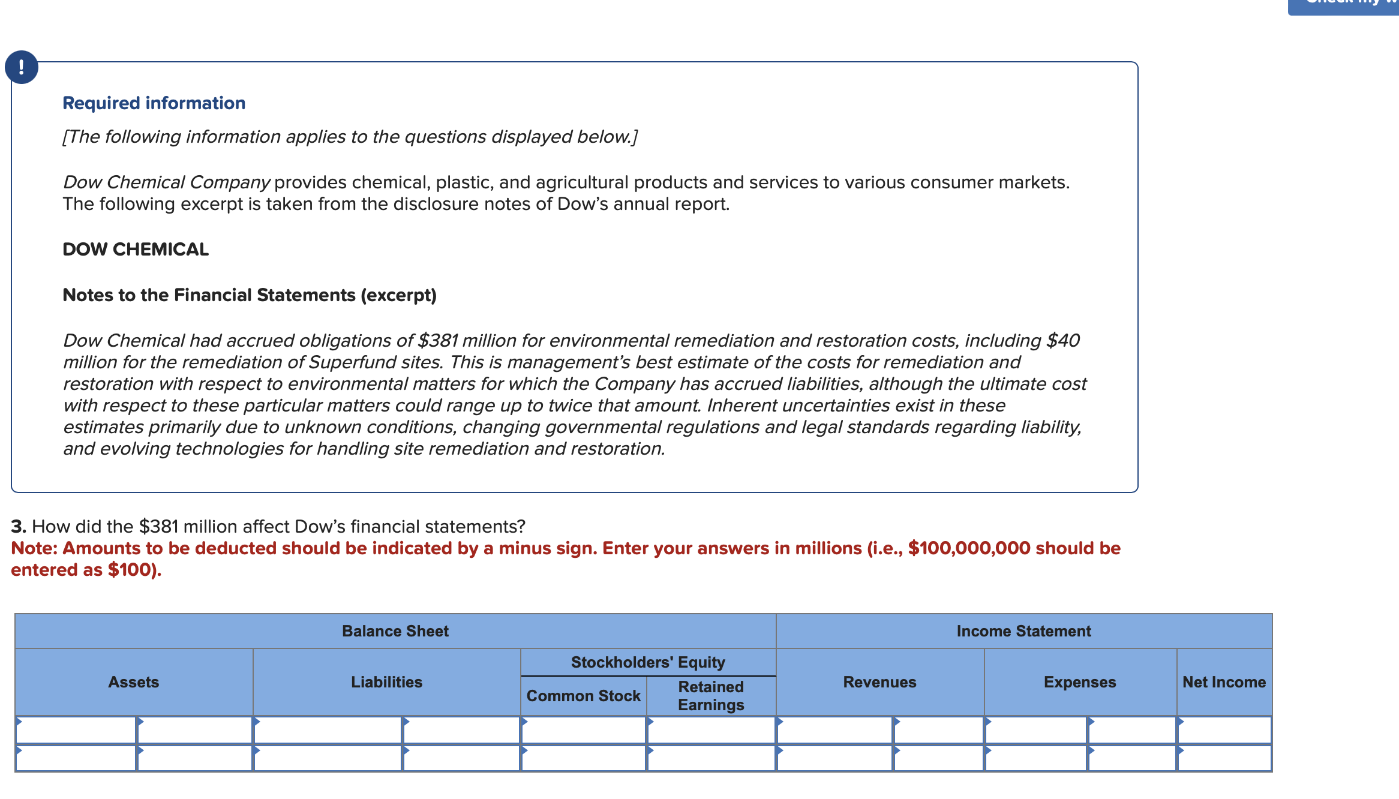This screenshot has height=799, width=1399.
Task: Select first-row Expenses amount input cell
Action: pos(1132,730)
